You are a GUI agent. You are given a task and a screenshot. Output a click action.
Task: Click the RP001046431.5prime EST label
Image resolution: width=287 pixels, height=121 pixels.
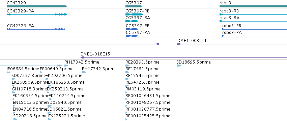[x=148, y=96]
